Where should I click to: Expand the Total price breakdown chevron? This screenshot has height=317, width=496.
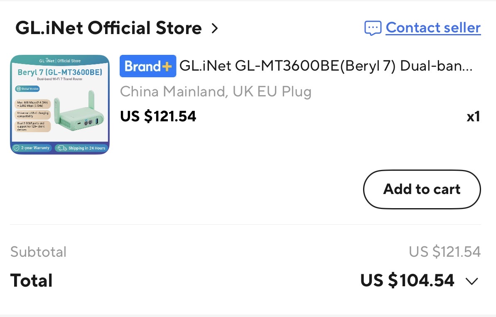472,281
